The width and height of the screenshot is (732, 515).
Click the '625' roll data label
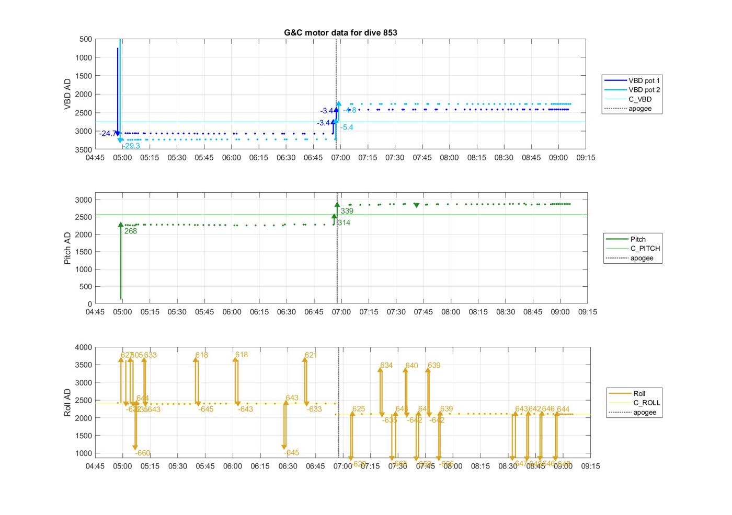pos(359,409)
